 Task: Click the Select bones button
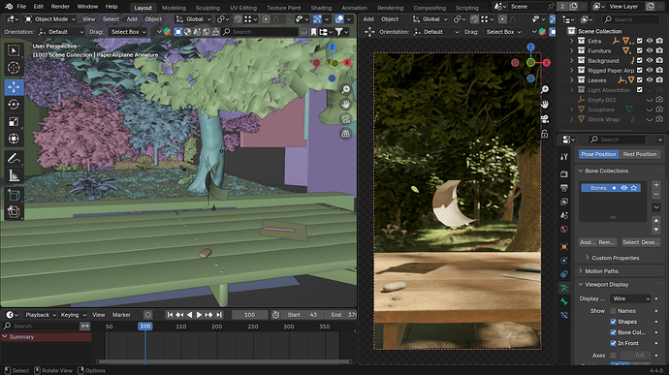click(630, 242)
